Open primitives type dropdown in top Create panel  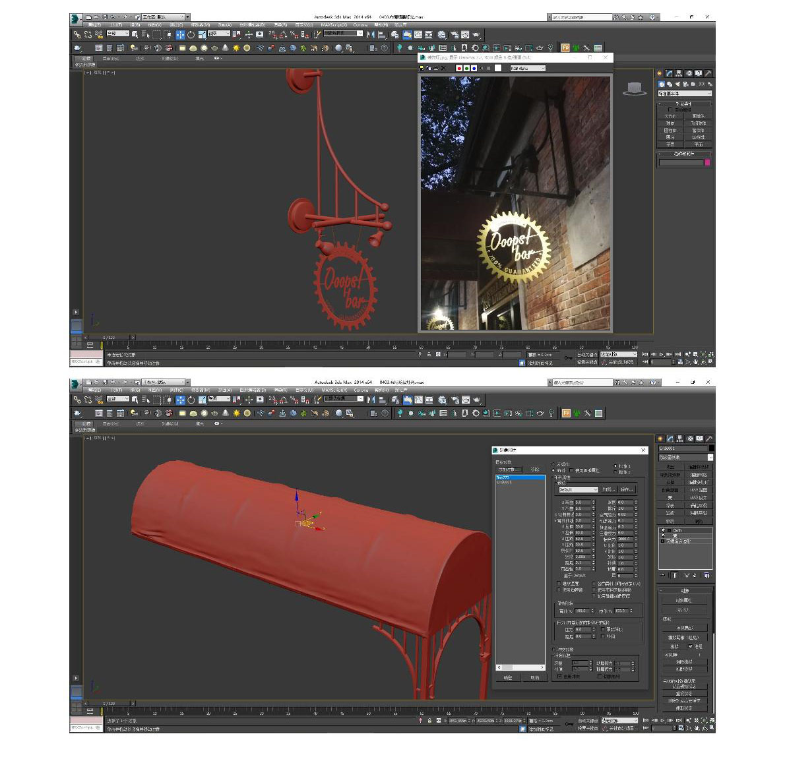click(x=684, y=94)
